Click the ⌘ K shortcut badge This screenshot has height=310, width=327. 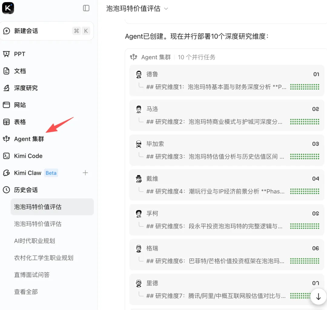click(81, 31)
